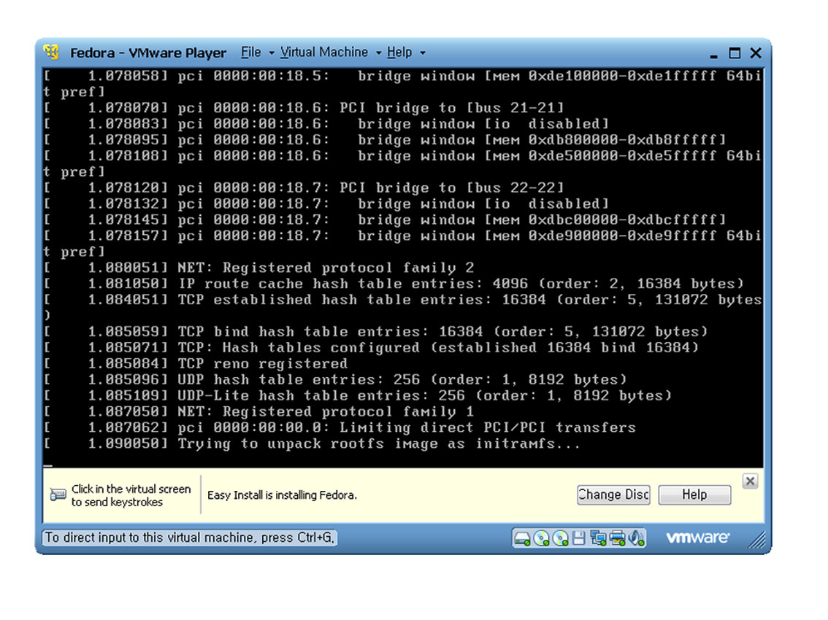
Task: Click the second CD/DVD drive icon
Action: (560, 538)
